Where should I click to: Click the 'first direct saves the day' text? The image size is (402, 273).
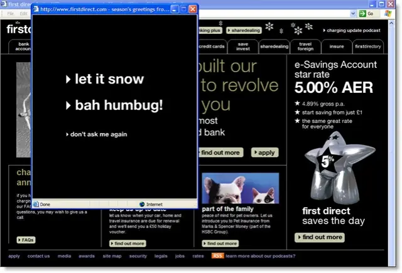(334, 216)
